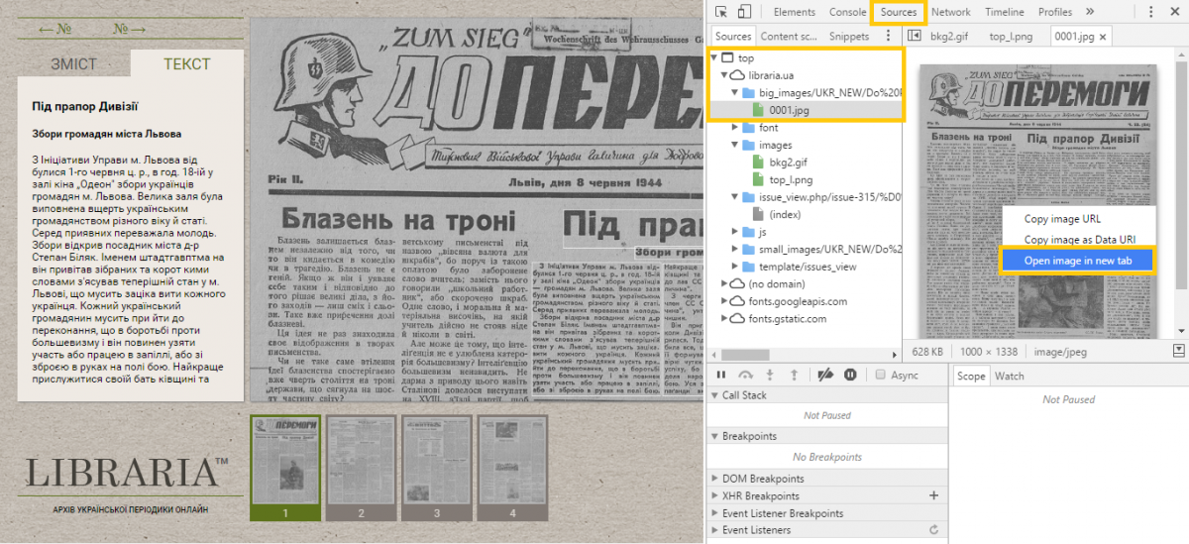
Task: Collapse the Call Stack section
Action: pos(714,395)
